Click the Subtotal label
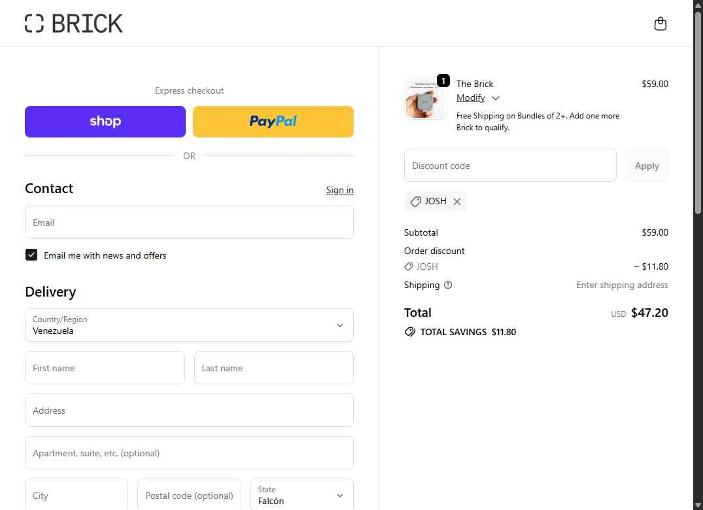703x510 pixels. [x=421, y=232]
